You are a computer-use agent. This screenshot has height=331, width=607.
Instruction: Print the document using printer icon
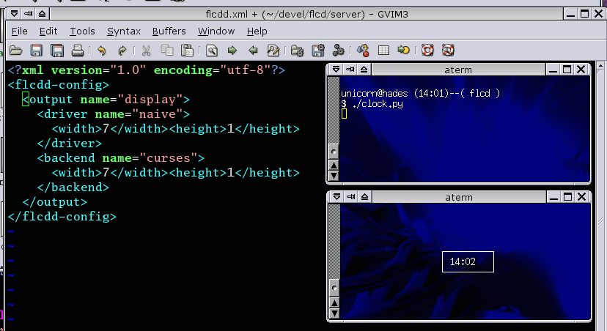click(78, 51)
